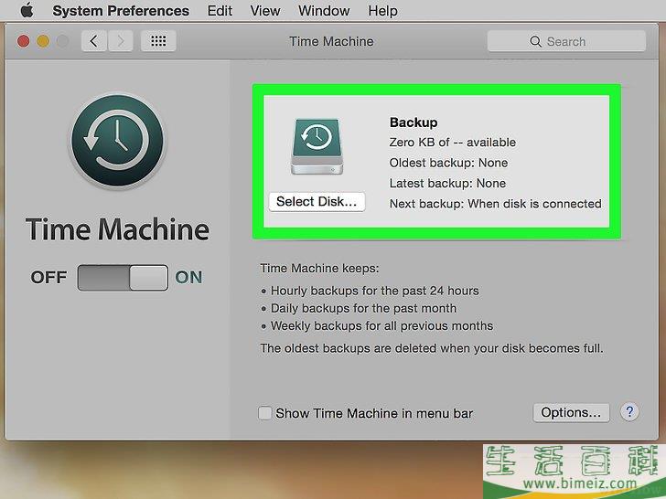The image size is (666, 499).
Task: Click 'Daily backups for the past month'
Action: click(364, 308)
